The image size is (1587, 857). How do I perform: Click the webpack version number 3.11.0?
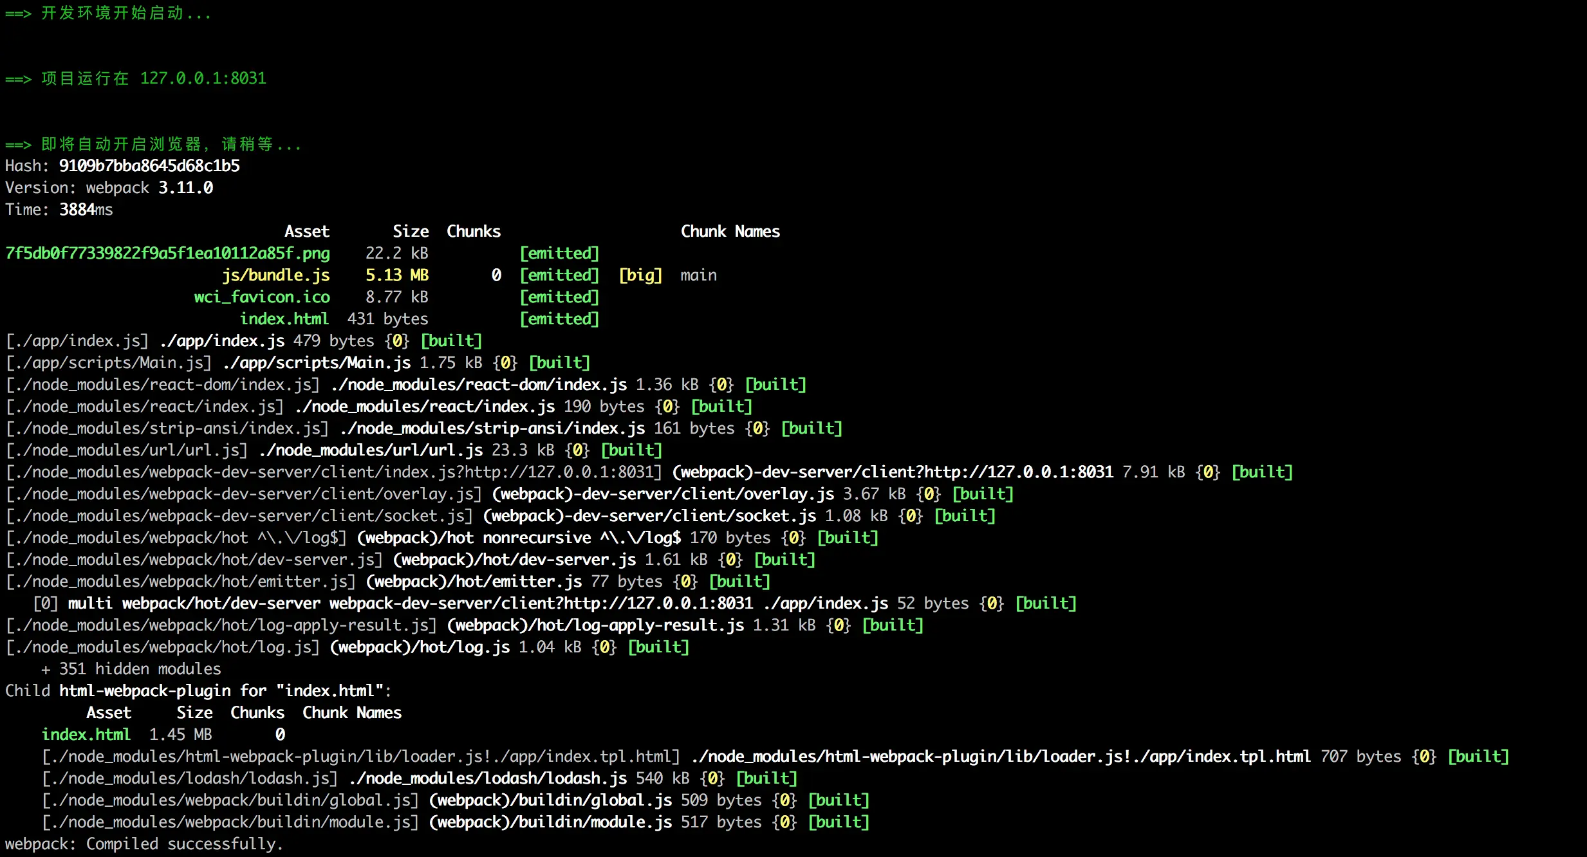point(185,188)
